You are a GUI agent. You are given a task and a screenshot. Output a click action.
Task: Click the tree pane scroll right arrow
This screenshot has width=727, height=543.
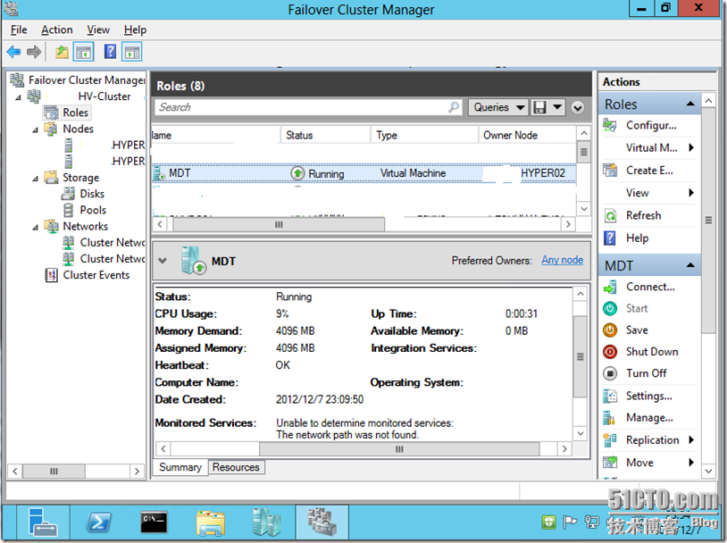[137, 472]
